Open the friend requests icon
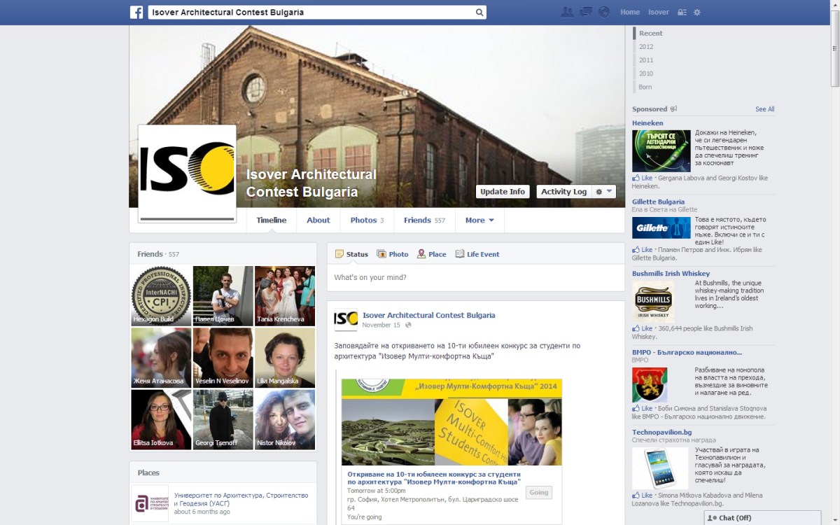840x525 pixels. pos(567,12)
